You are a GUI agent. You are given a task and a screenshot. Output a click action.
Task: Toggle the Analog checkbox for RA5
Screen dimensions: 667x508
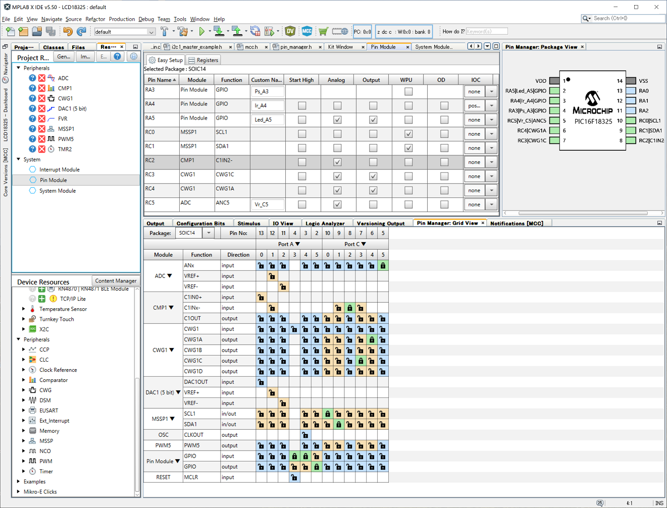coord(337,120)
